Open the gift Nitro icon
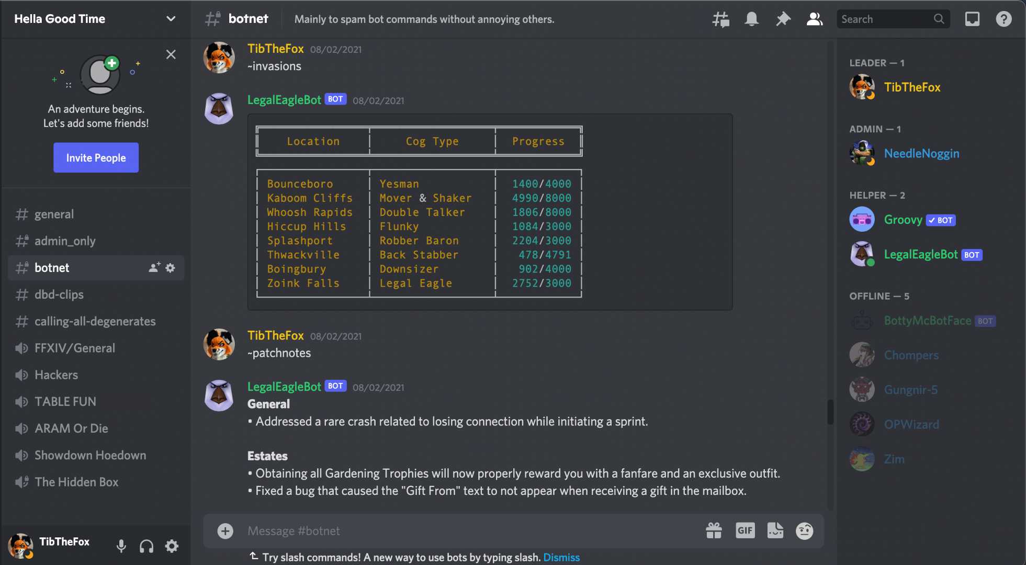The height and width of the screenshot is (565, 1026). click(714, 531)
